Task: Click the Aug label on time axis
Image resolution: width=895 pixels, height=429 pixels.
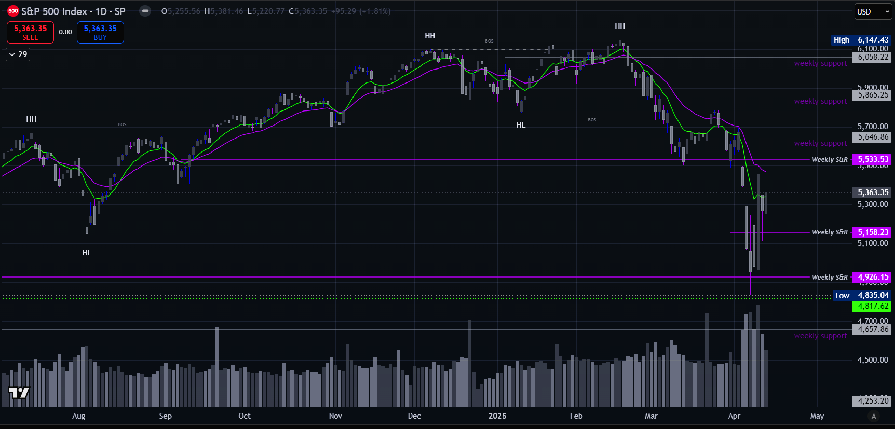Action: (x=78, y=416)
